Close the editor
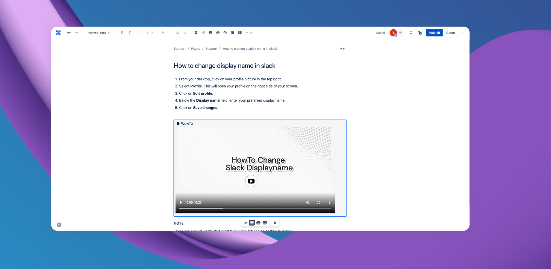Screen dimensions: 551x269 pyautogui.click(x=450, y=33)
